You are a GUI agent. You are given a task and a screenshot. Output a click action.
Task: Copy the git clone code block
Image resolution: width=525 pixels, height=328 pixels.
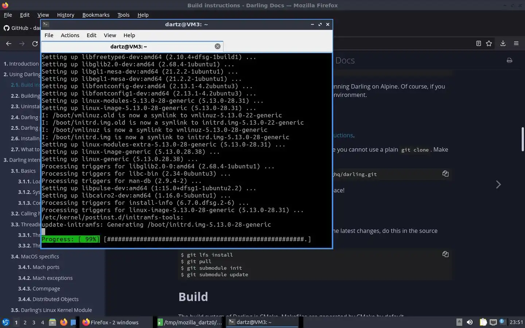tap(445, 173)
